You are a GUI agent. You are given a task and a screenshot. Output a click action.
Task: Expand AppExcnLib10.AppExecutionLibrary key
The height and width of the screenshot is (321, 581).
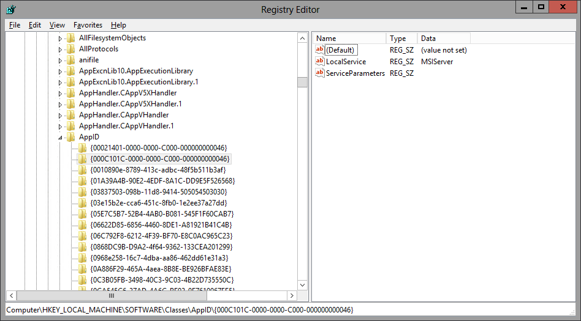pyautogui.click(x=61, y=72)
